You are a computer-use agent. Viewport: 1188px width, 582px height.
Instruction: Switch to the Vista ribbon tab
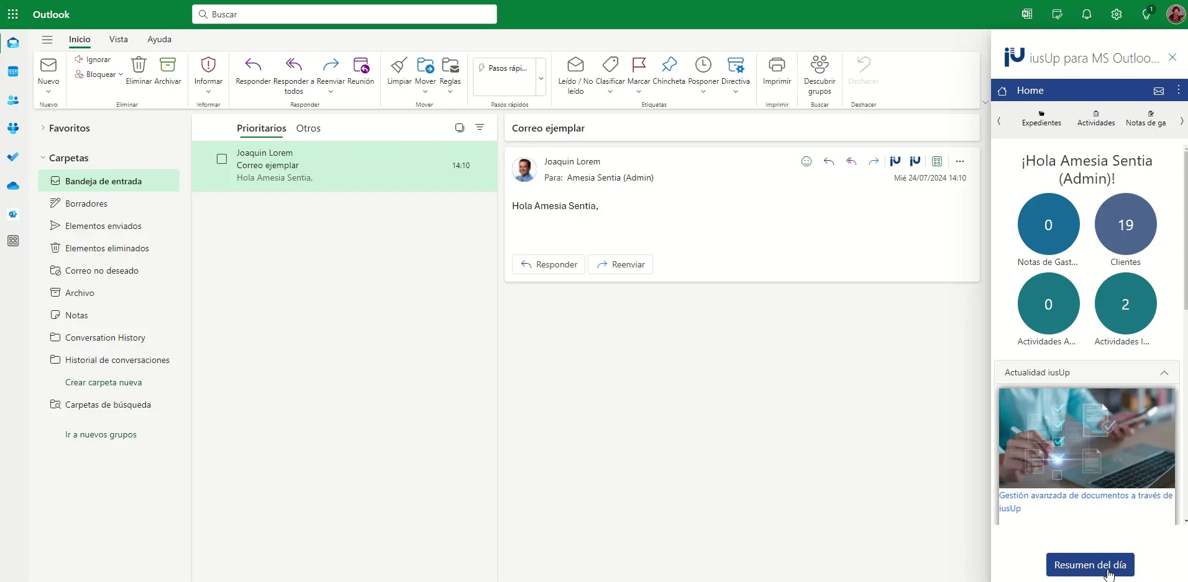click(x=118, y=39)
